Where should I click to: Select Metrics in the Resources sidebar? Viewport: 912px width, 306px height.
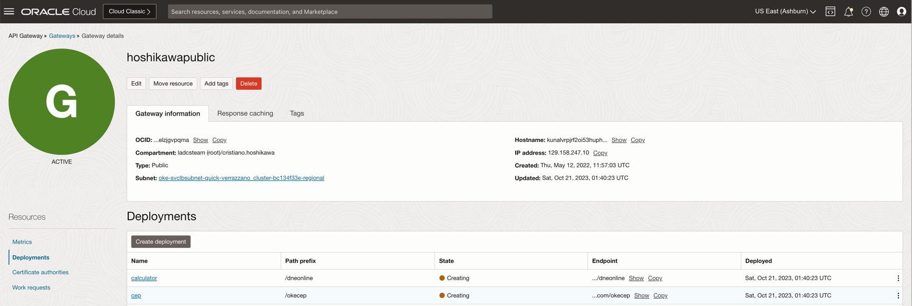pyautogui.click(x=22, y=242)
